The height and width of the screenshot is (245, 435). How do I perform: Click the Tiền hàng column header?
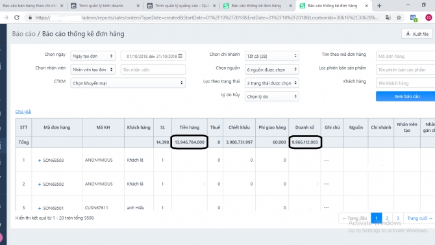(x=189, y=127)
